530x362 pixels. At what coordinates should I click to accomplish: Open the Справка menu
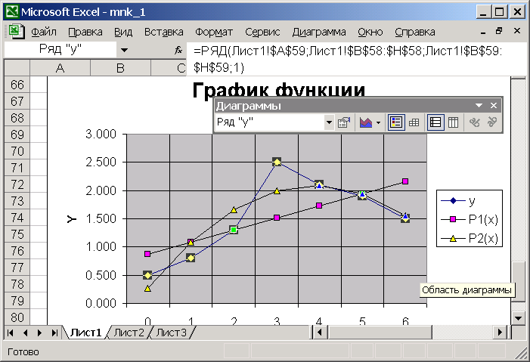click(415, 32)
